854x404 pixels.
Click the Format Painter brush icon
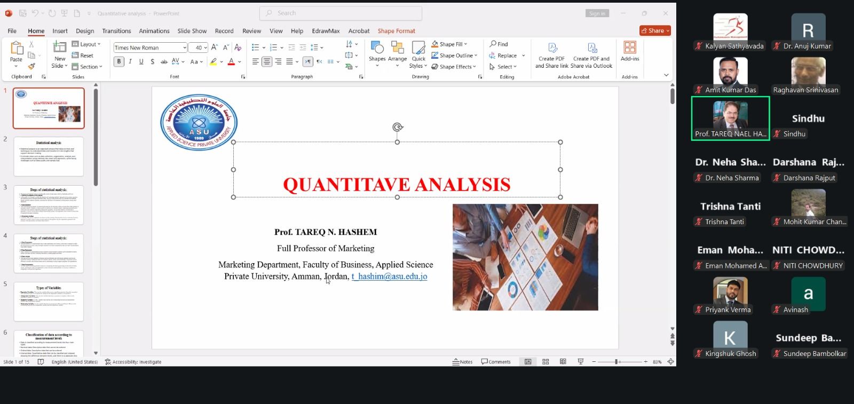pyautogui.click(x=31, y=66)
